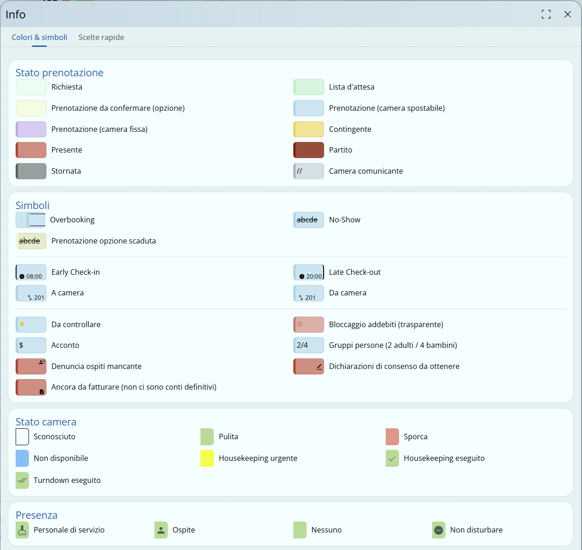Click the dark red Partito swatch

click(308, 150)
